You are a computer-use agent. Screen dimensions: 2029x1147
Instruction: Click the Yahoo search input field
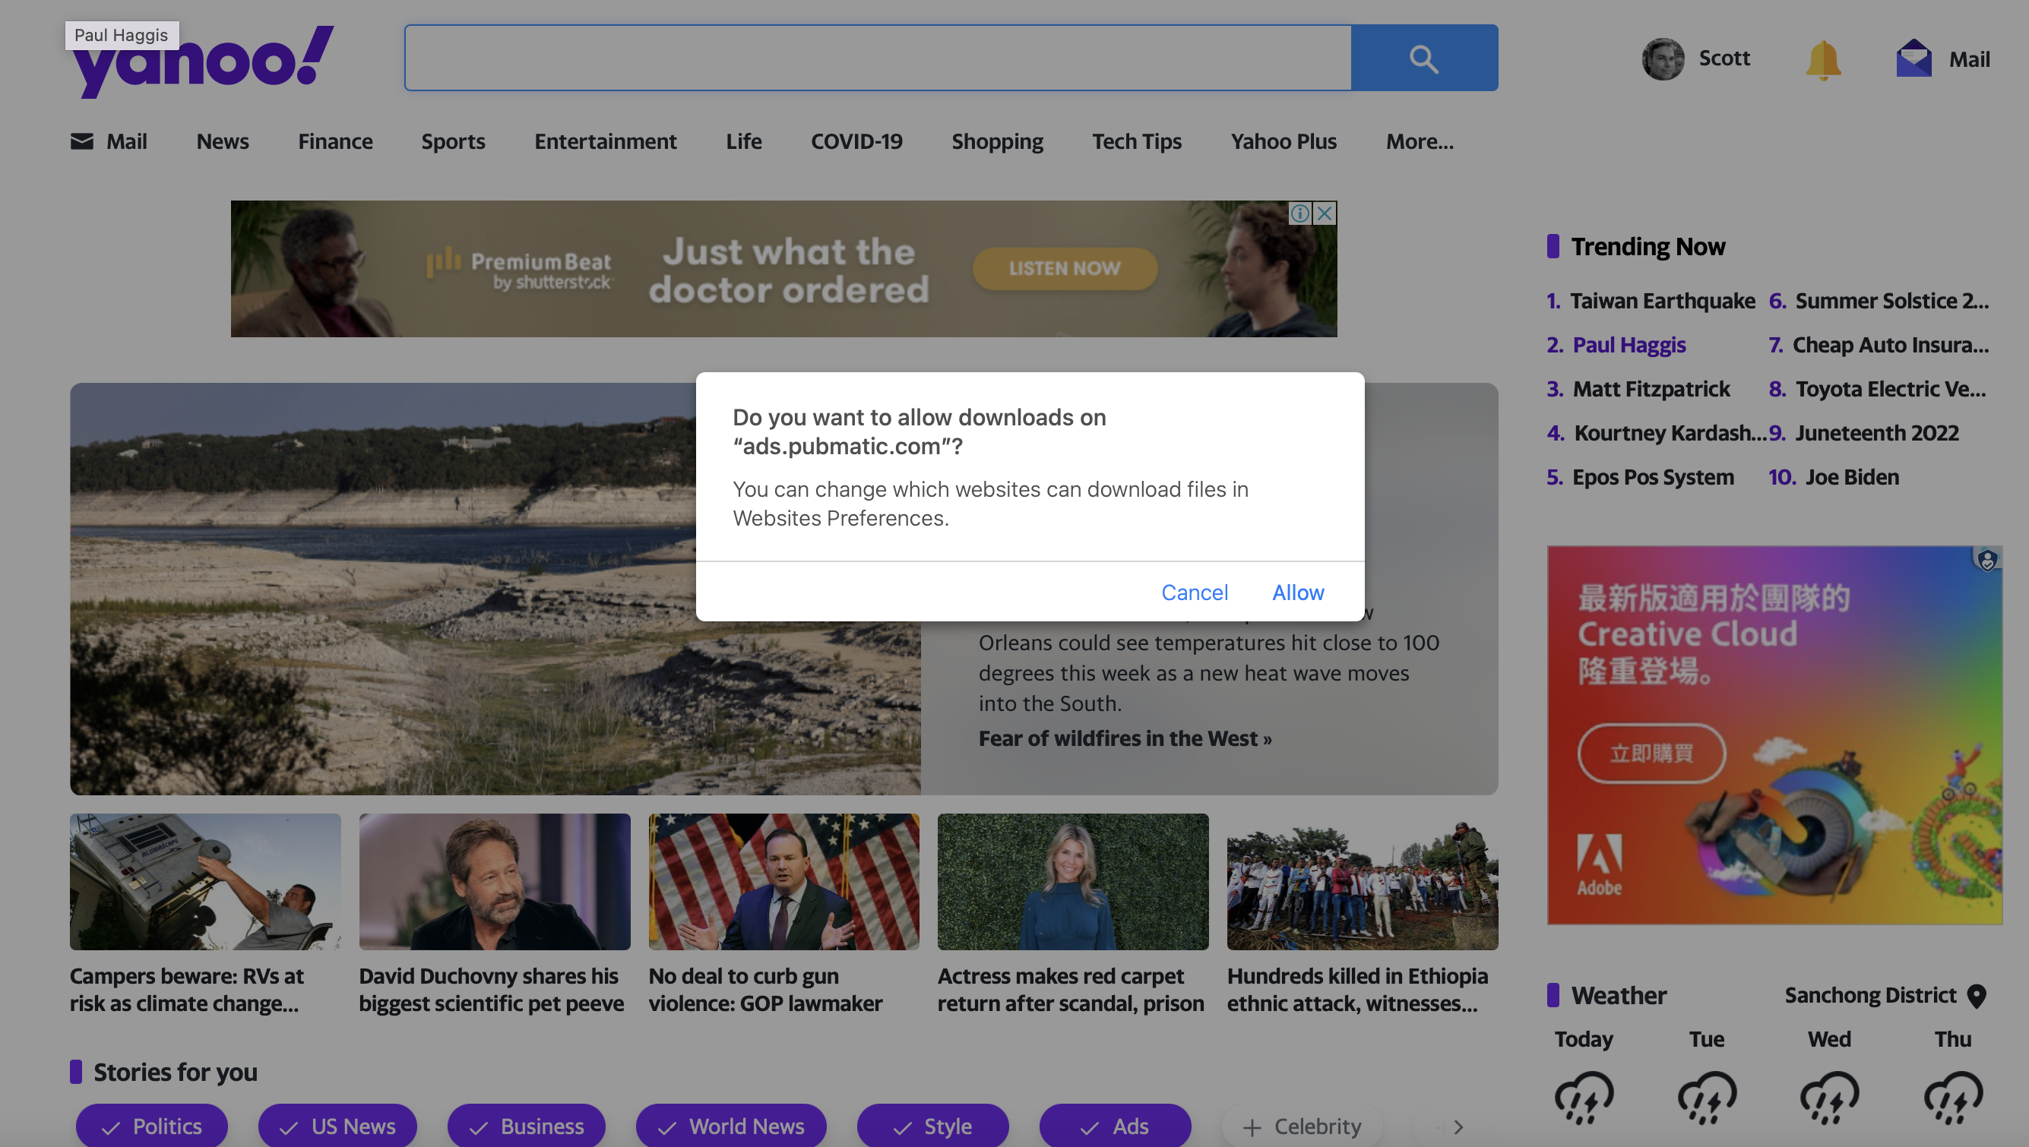877,58
